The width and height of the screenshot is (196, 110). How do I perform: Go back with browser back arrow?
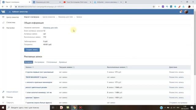coord(3,7)
